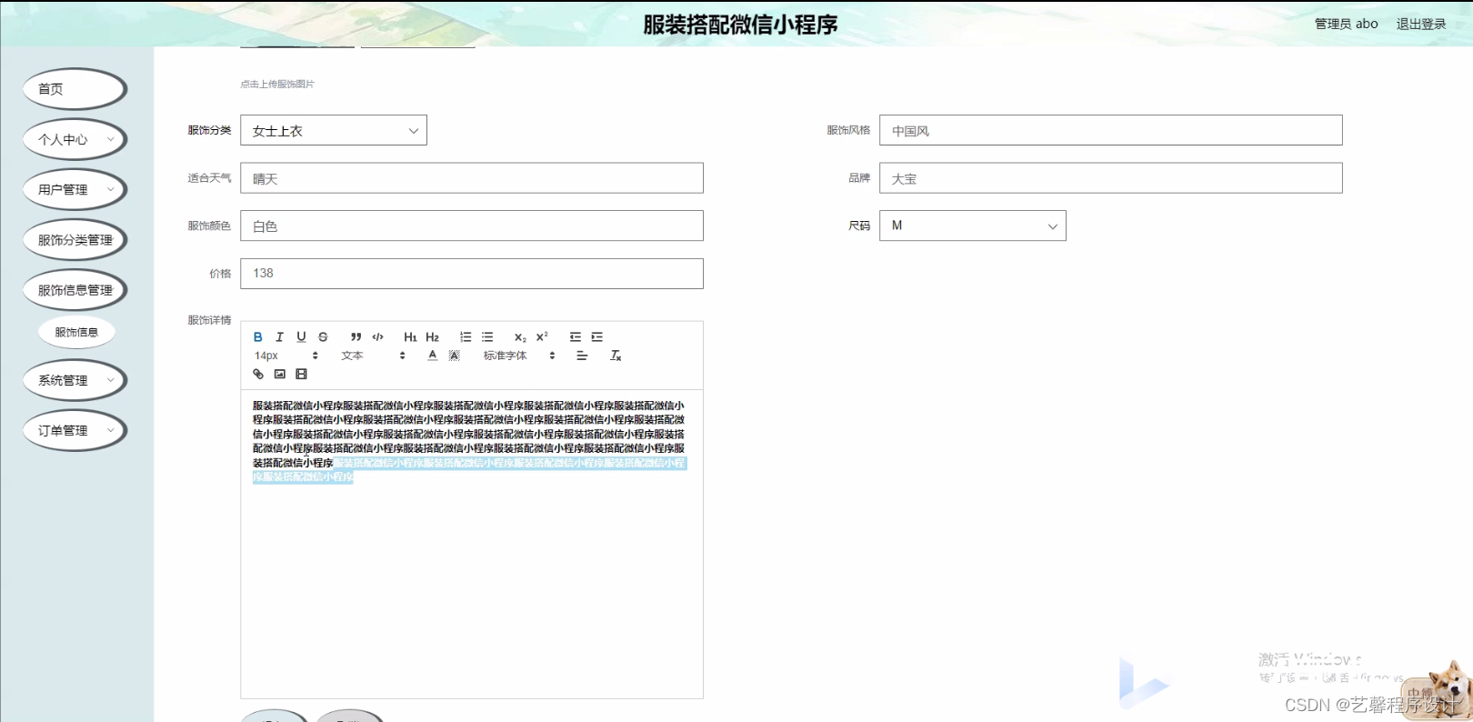Expand the 用户管理 sidebar menu
The width and height of the screenshot is (1473, 722).
point(75,189)
